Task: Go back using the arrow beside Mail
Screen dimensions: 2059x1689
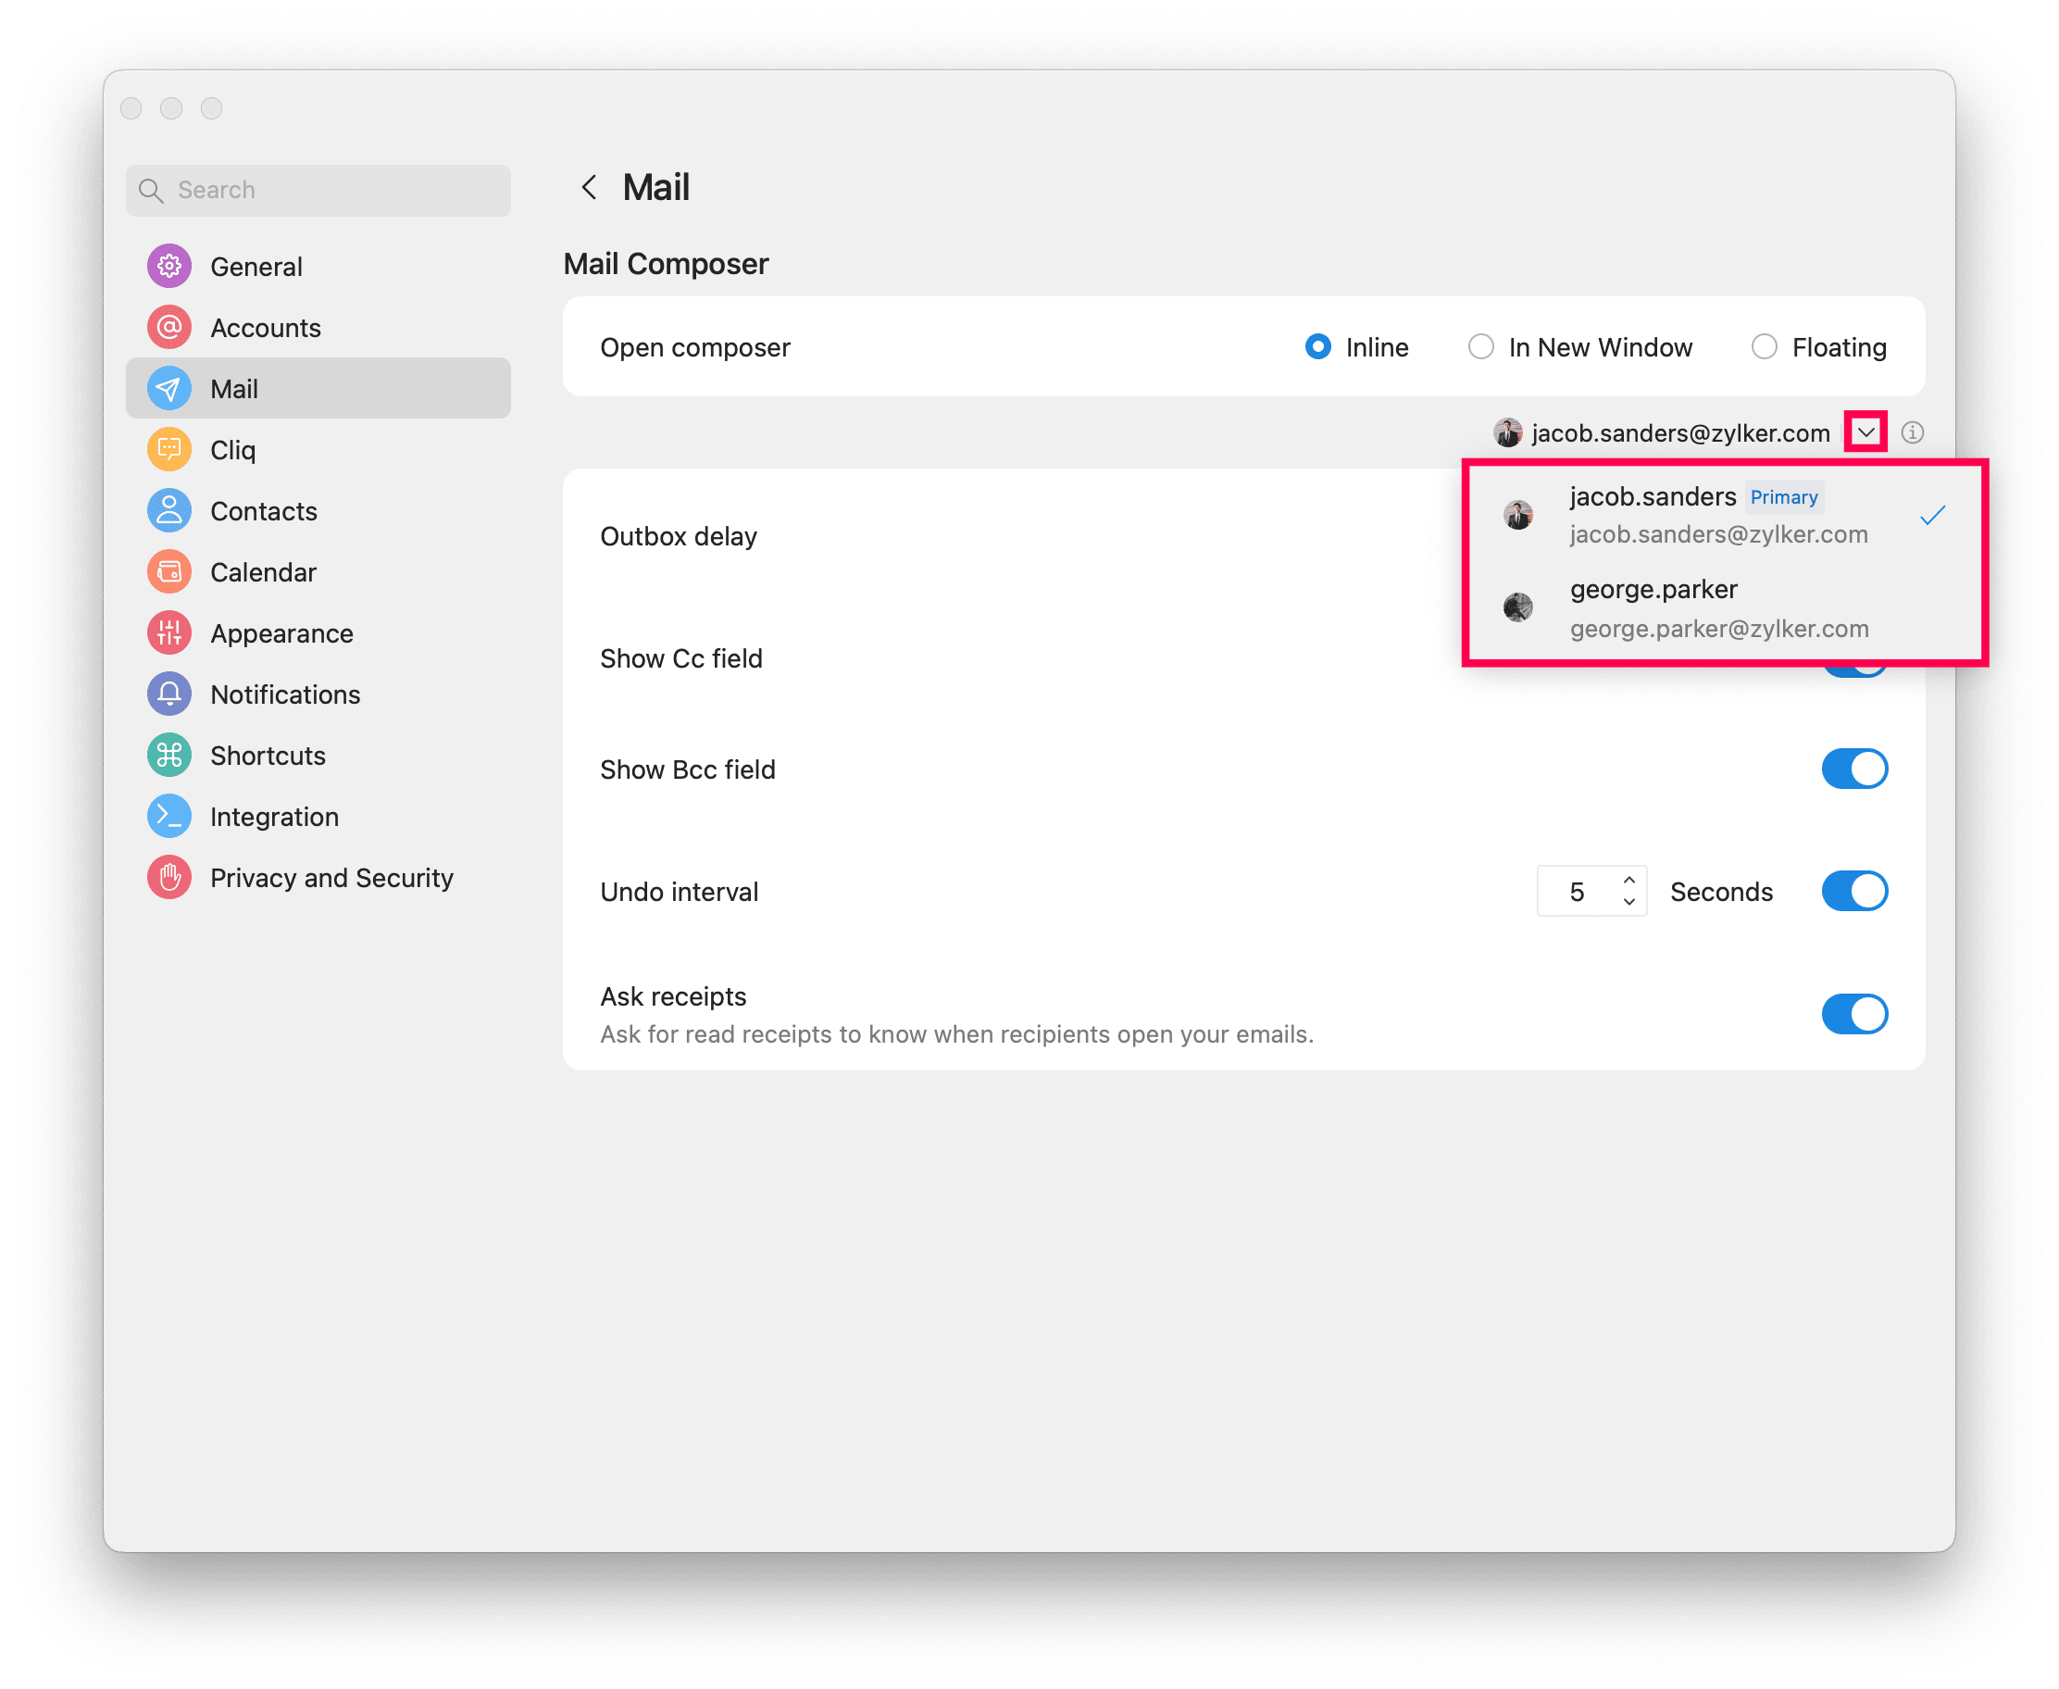Action: tap(590, 188)
